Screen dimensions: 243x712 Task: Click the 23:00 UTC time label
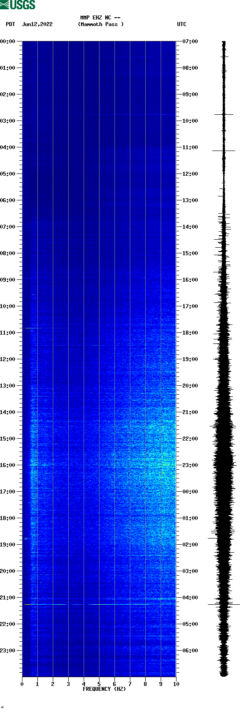(190, 465)
